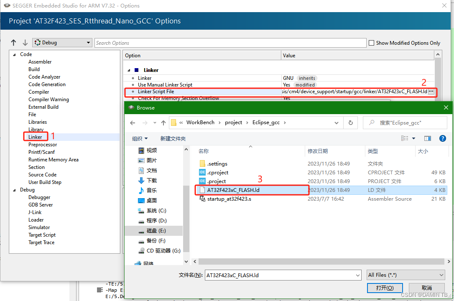Image resolution: width=454 pixels, height=301 pixels.
Task: Open the All Files filter dropdown
Action: [x=406, y=275]
